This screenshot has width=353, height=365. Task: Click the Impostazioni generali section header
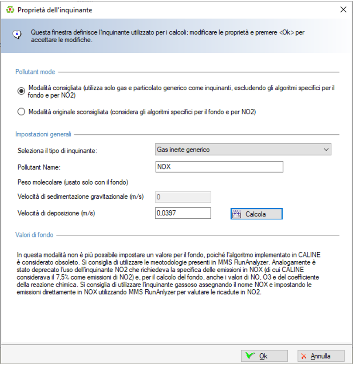click(43, 135)
